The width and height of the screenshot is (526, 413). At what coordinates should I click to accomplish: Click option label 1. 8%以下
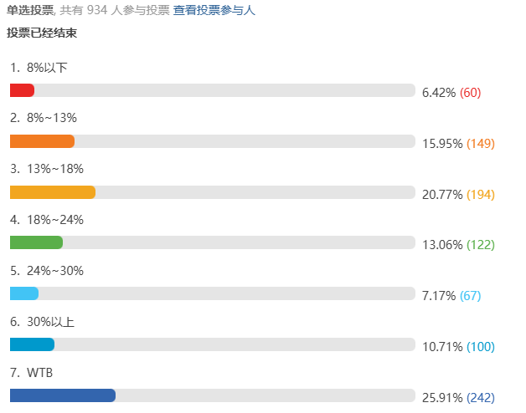(x=39, y=68)
